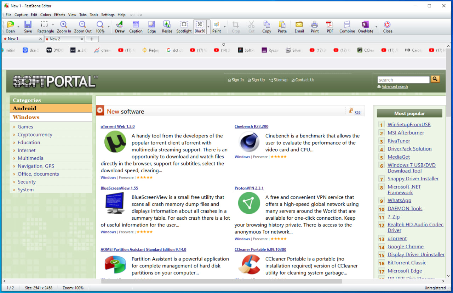Export to PDF using the PDF icon
Screen dimensions: 453x293
click(330, 24)
